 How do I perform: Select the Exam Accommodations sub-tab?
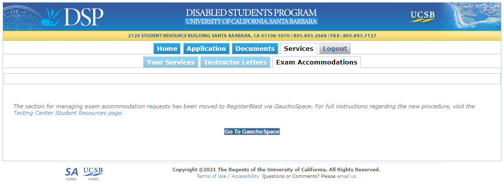(x=317, y=62)
